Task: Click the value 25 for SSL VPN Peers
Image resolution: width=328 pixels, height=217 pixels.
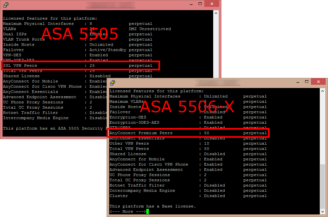Action: coord(92,65)
